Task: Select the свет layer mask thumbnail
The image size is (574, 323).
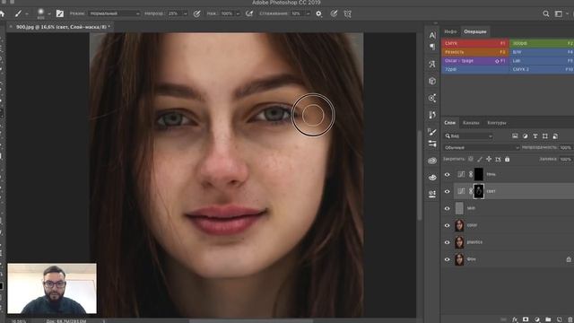Action: point(478,191)
